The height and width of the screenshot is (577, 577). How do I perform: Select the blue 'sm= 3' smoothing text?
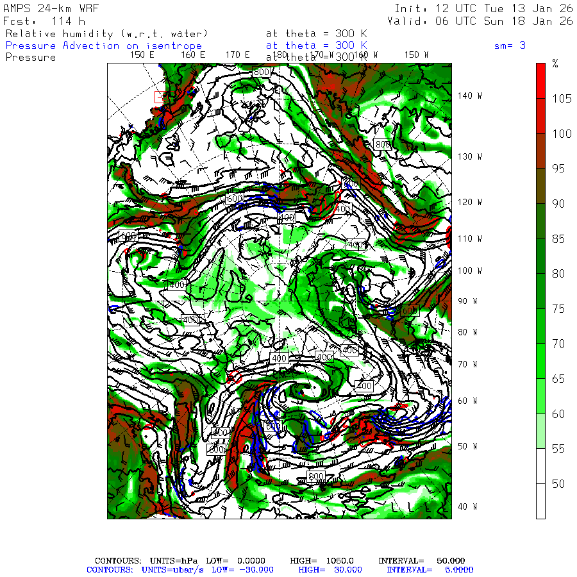coord(510,46)
